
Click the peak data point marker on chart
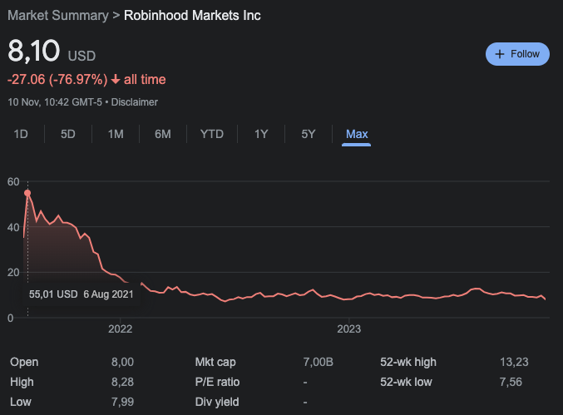27,193
